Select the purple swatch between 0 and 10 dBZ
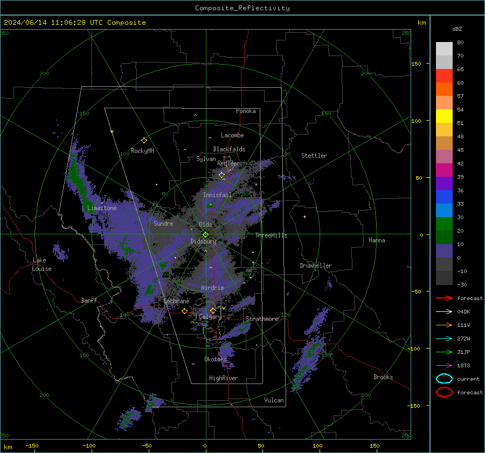 point(444,251)
